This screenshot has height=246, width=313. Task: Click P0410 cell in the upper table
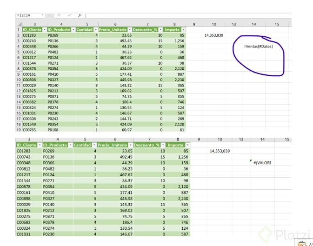click(x=61, y=74)
